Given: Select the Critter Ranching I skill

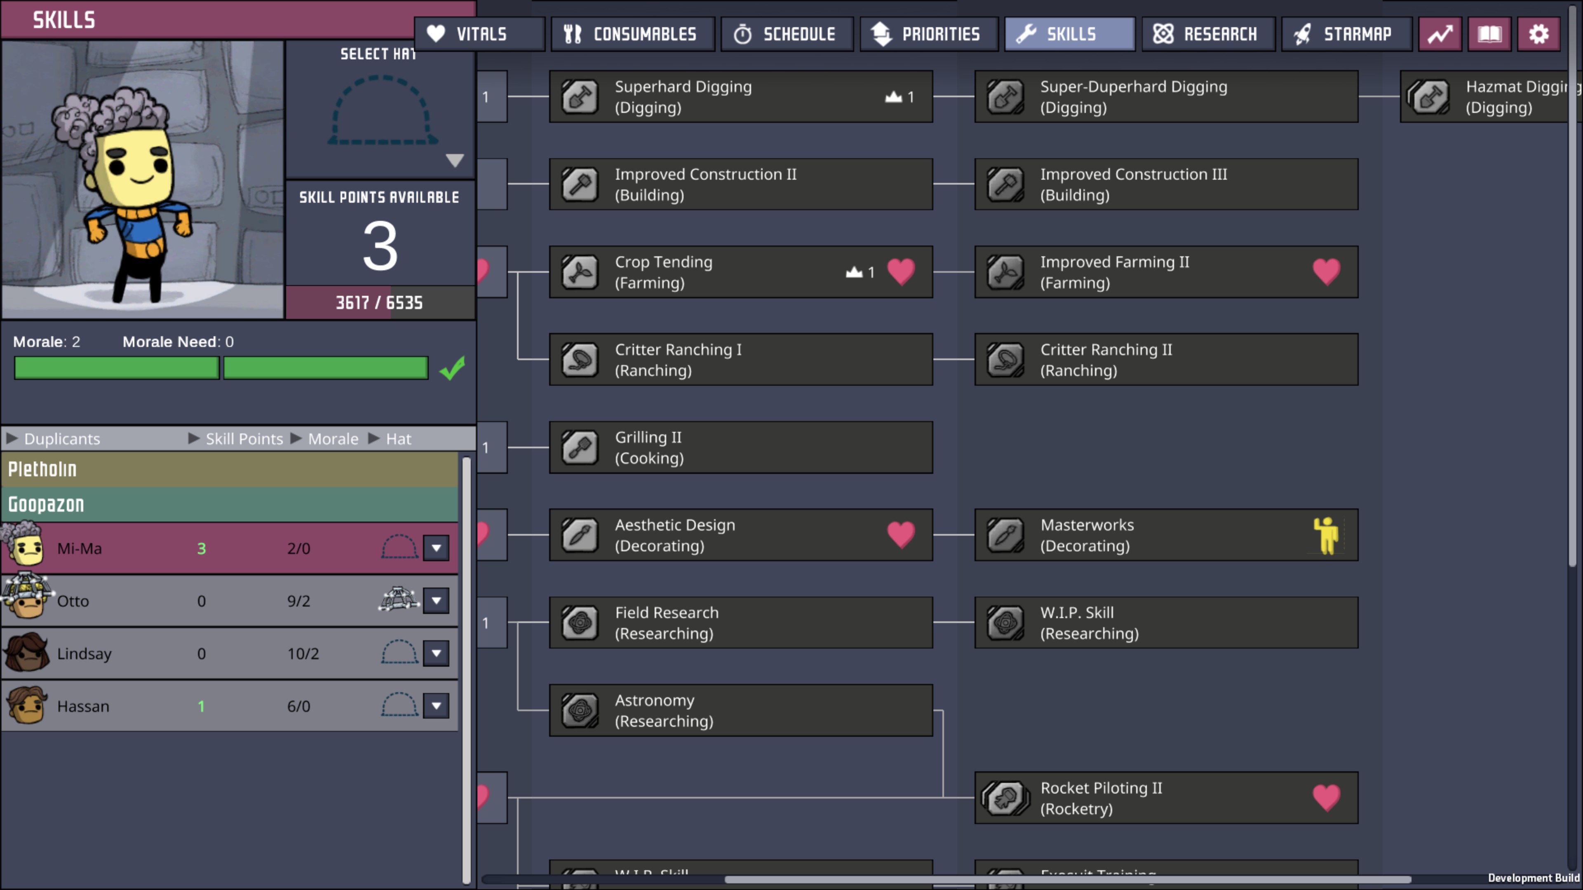Looking at the screenshot, I should [x=740, y=360].
